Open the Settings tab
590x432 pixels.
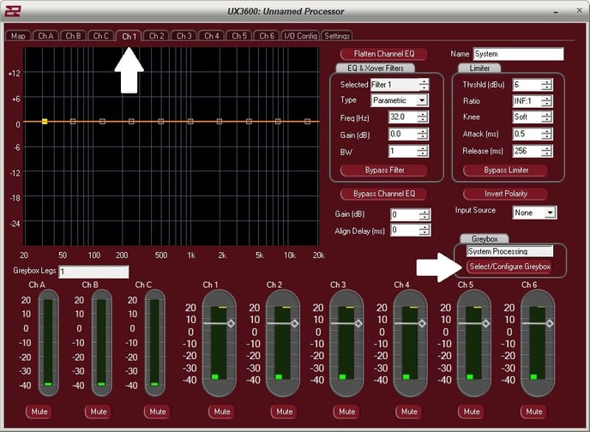(x=337, y=36)
